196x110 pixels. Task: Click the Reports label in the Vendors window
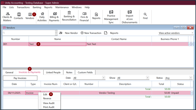click(114, 33)
